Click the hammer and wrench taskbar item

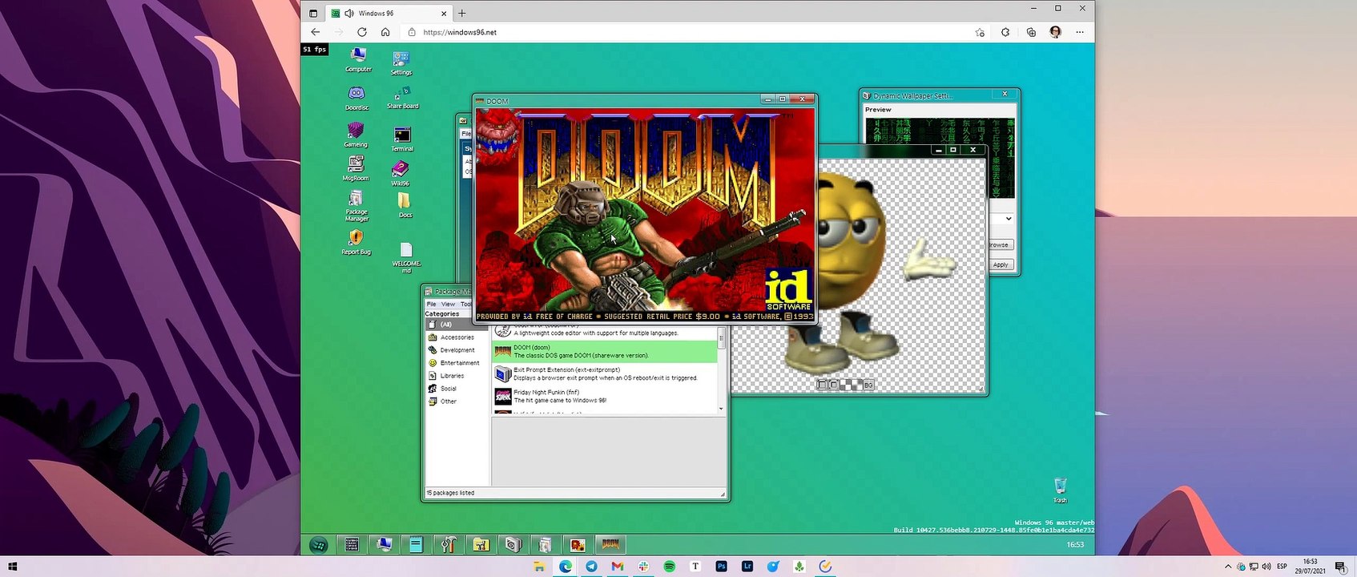point(449,545)
